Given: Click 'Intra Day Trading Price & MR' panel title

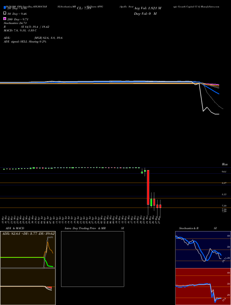Looking at the screenshot, I should pyautogui.click(x=85, y=228).
